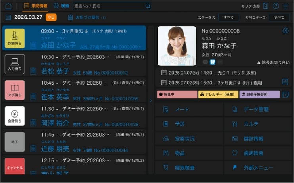This screenshot has height=183, width=294.
Task: Select patient name 近藤 朋美
Action: tap(55, 149)
